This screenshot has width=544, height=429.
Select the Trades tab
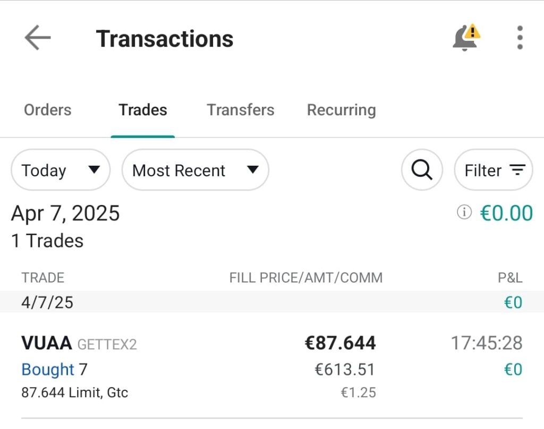point(143,110)
